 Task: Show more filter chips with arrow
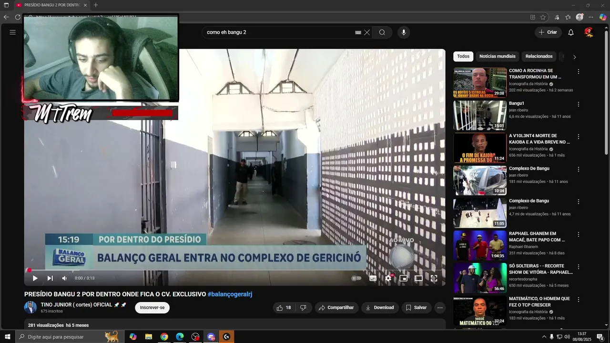[x=574, y=57]
